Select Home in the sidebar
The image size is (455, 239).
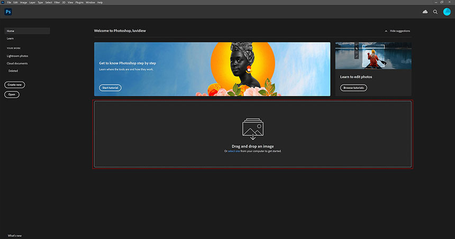click(27, 31)
